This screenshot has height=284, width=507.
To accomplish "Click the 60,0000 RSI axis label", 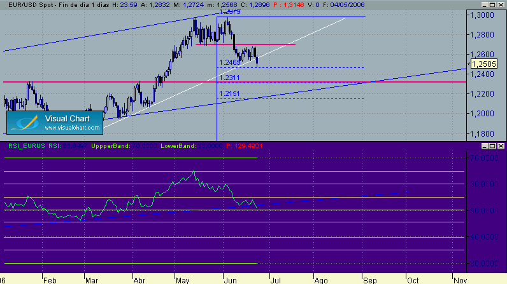I will tap(484, 184).
